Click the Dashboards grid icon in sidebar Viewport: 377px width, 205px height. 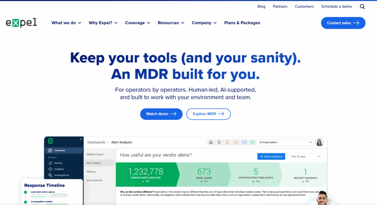(x=50, y=151)
